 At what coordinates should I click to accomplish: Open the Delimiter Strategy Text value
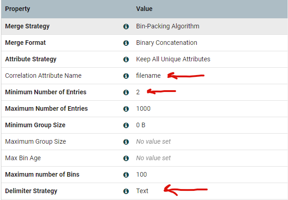coord(142,191)
